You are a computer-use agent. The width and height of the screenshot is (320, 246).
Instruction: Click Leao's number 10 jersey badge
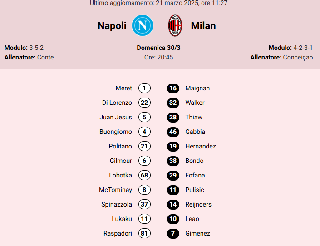[x=173, y=219]
